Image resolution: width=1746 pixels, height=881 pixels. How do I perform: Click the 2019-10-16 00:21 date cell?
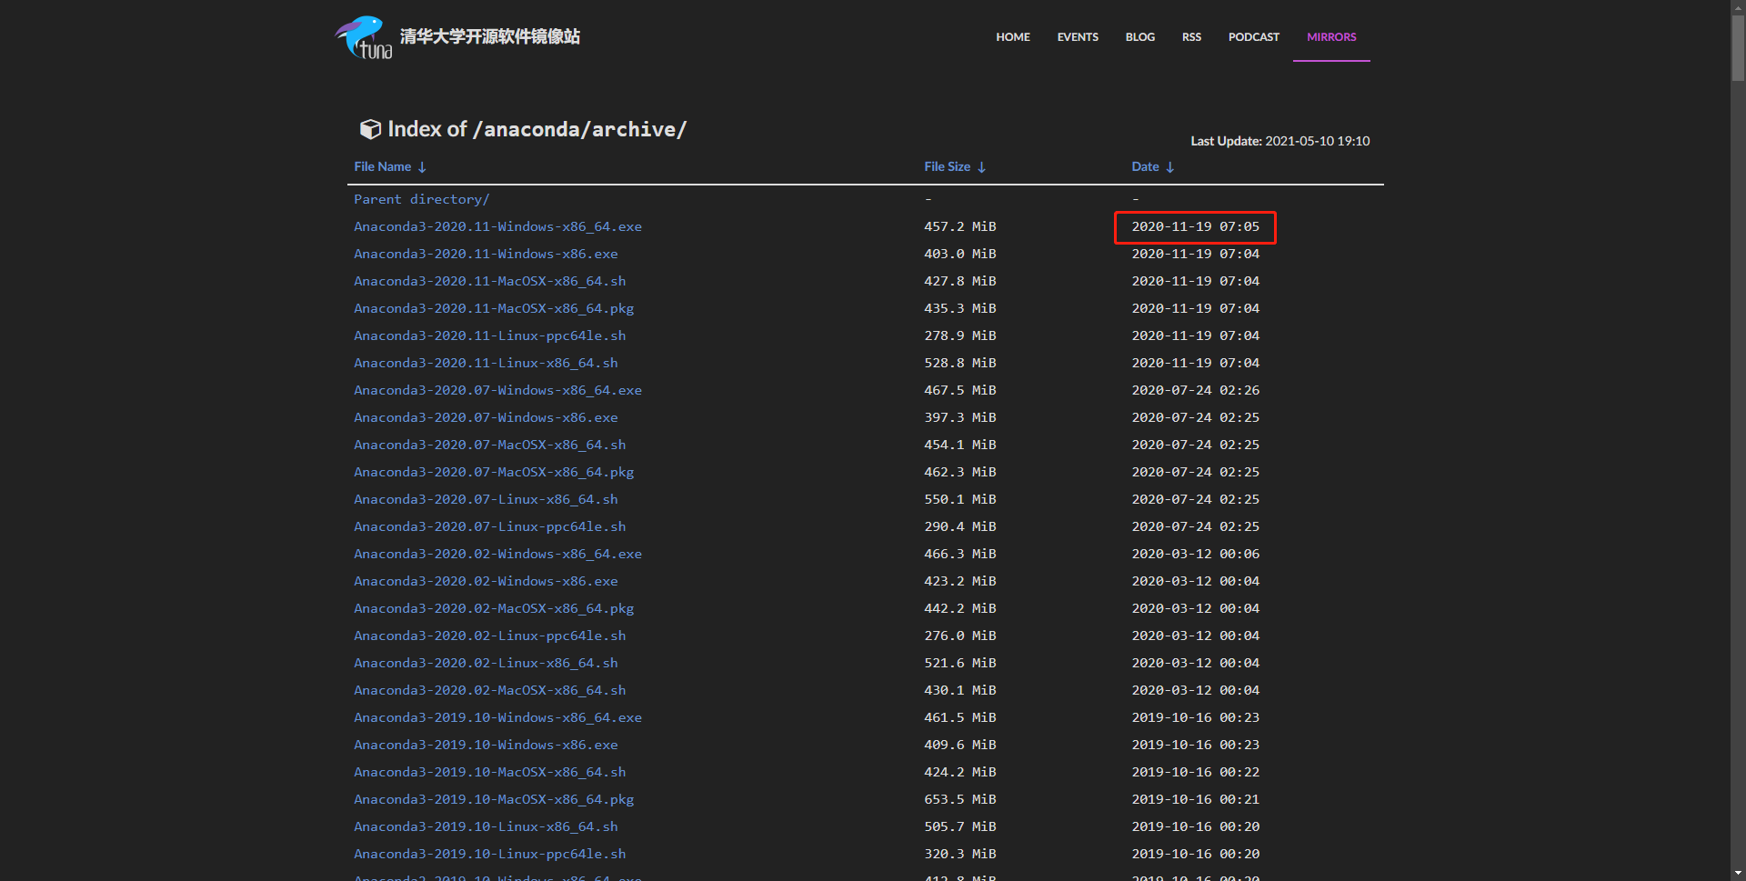coord(1195,799)
